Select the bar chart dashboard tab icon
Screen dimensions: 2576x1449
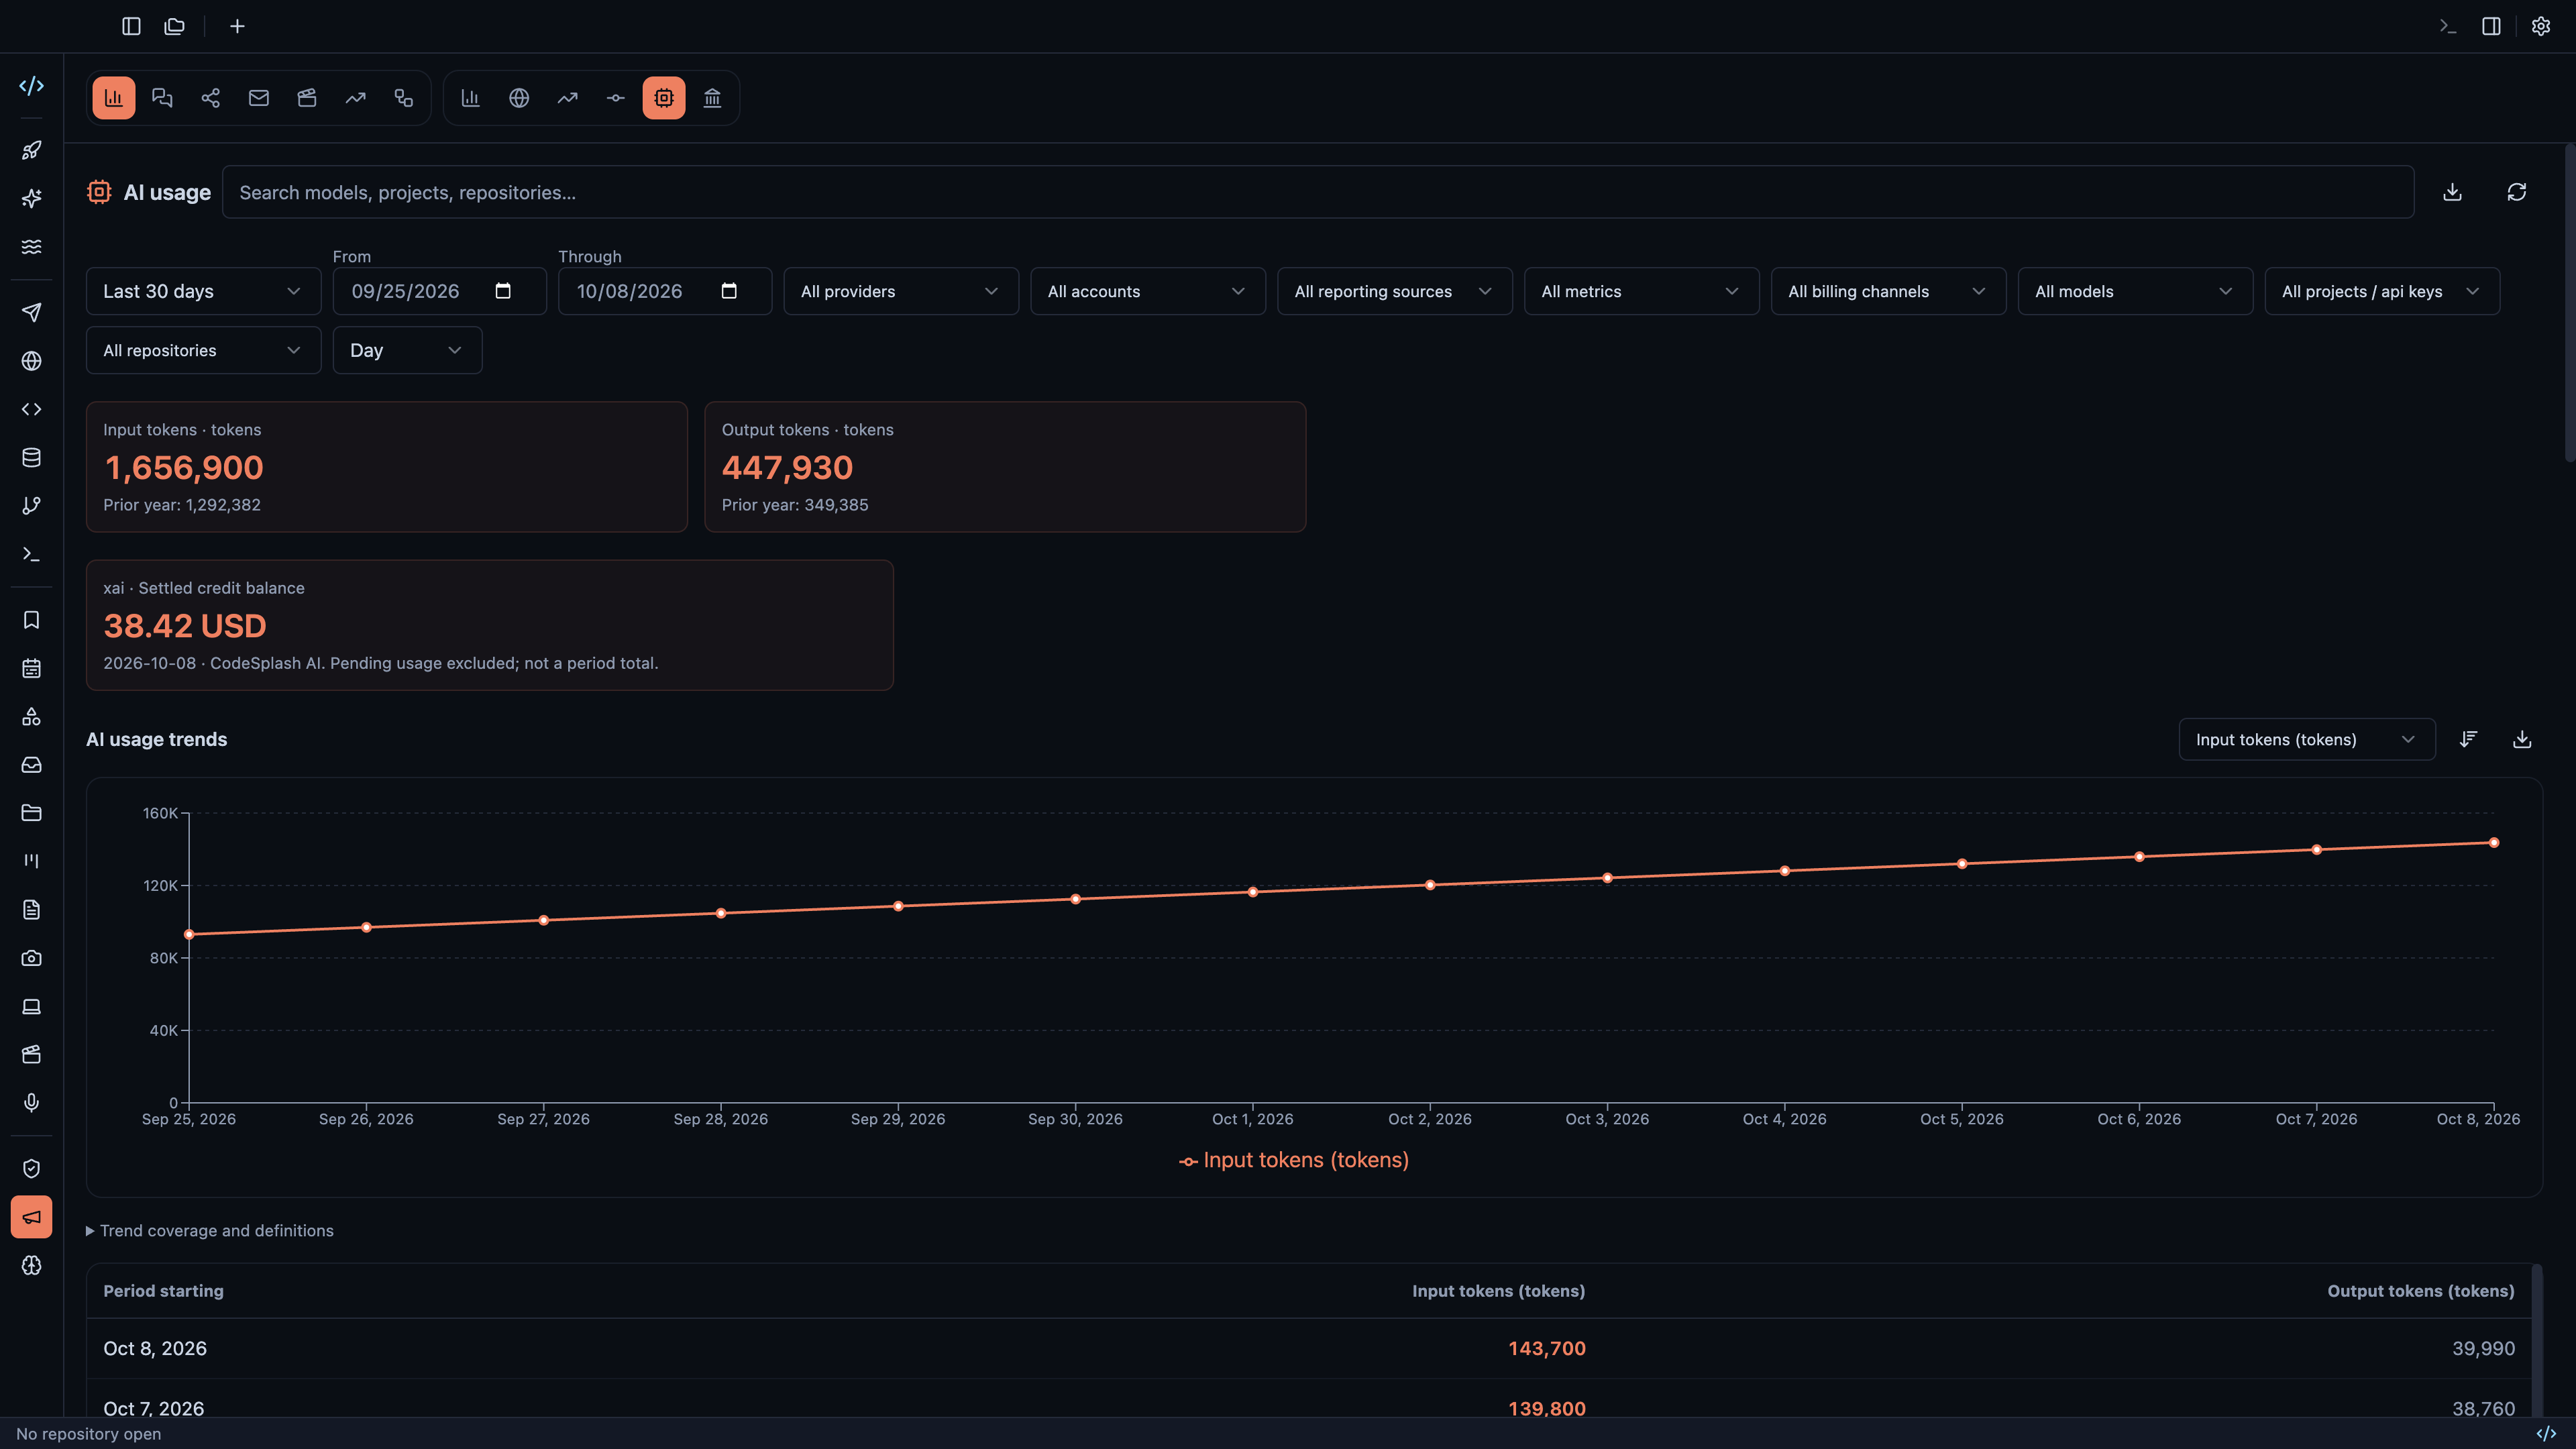click(114, 98)
